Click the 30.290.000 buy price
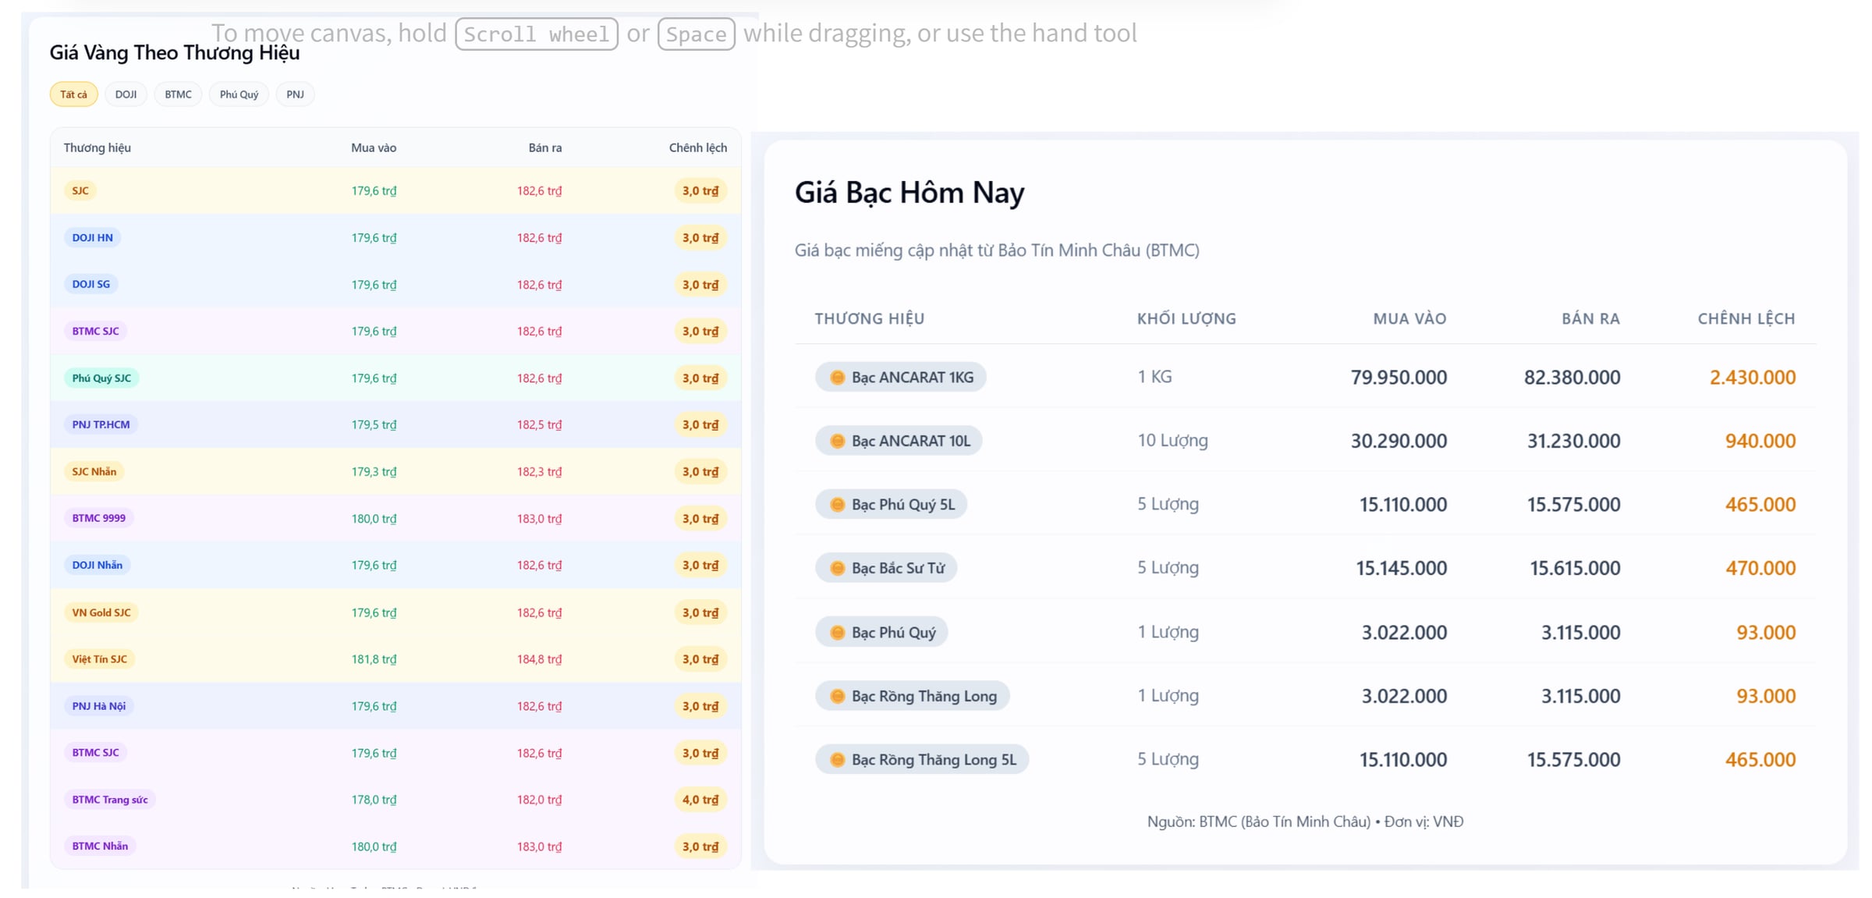 (1399, 441)
